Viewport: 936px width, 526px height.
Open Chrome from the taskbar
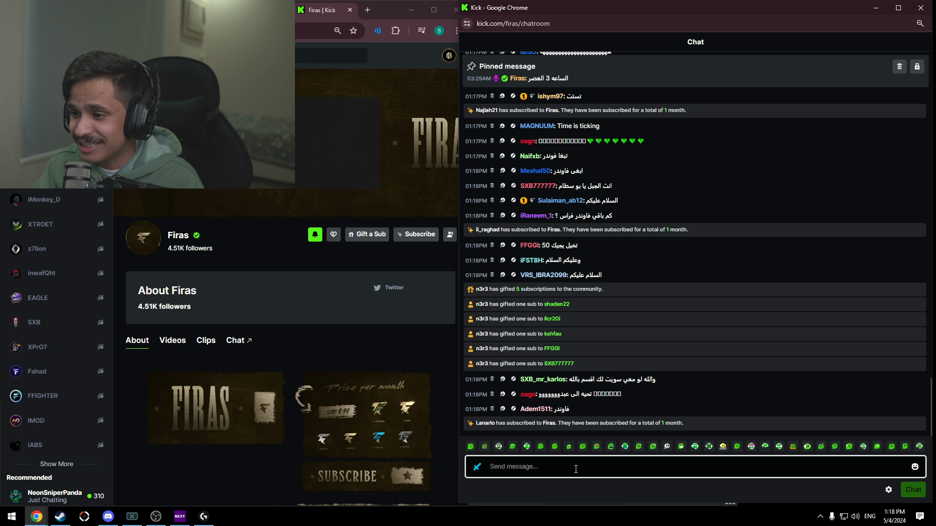point(37,516)
